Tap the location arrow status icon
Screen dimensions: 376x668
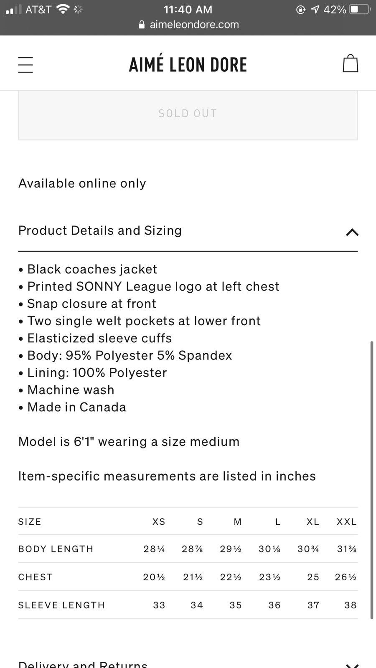pos(315,9)
